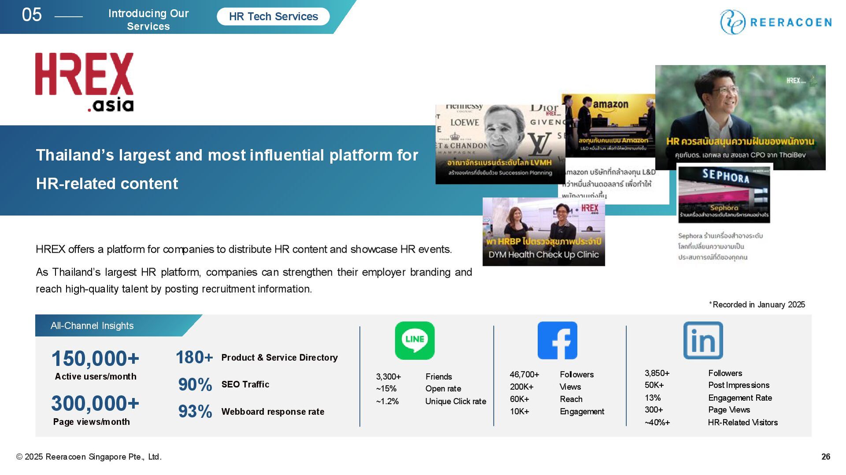Click the LINE app icon
The height and width of the screenshot is (475, 846).
point(415,340)
